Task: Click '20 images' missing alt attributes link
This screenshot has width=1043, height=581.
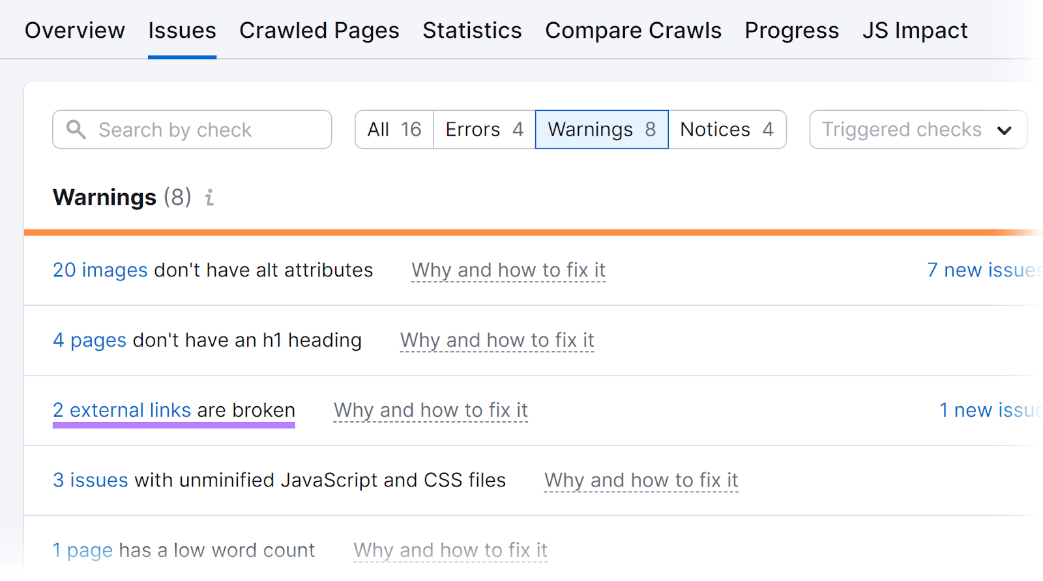Action: click(99, 270)
